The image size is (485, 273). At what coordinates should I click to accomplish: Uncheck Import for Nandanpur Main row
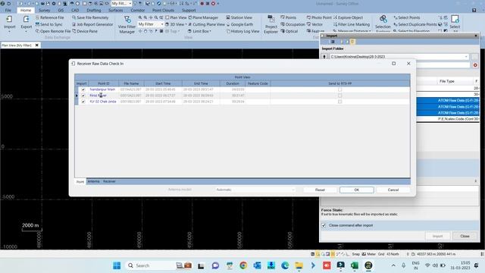point(83,89)
